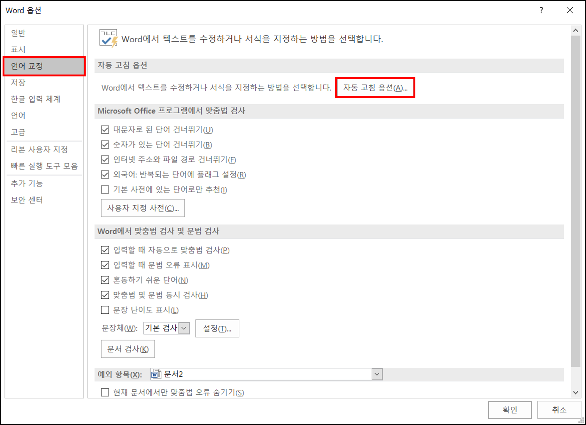Close the Word 옵션 dialog
The image size is (586, 425).
[x=570, y=10]
